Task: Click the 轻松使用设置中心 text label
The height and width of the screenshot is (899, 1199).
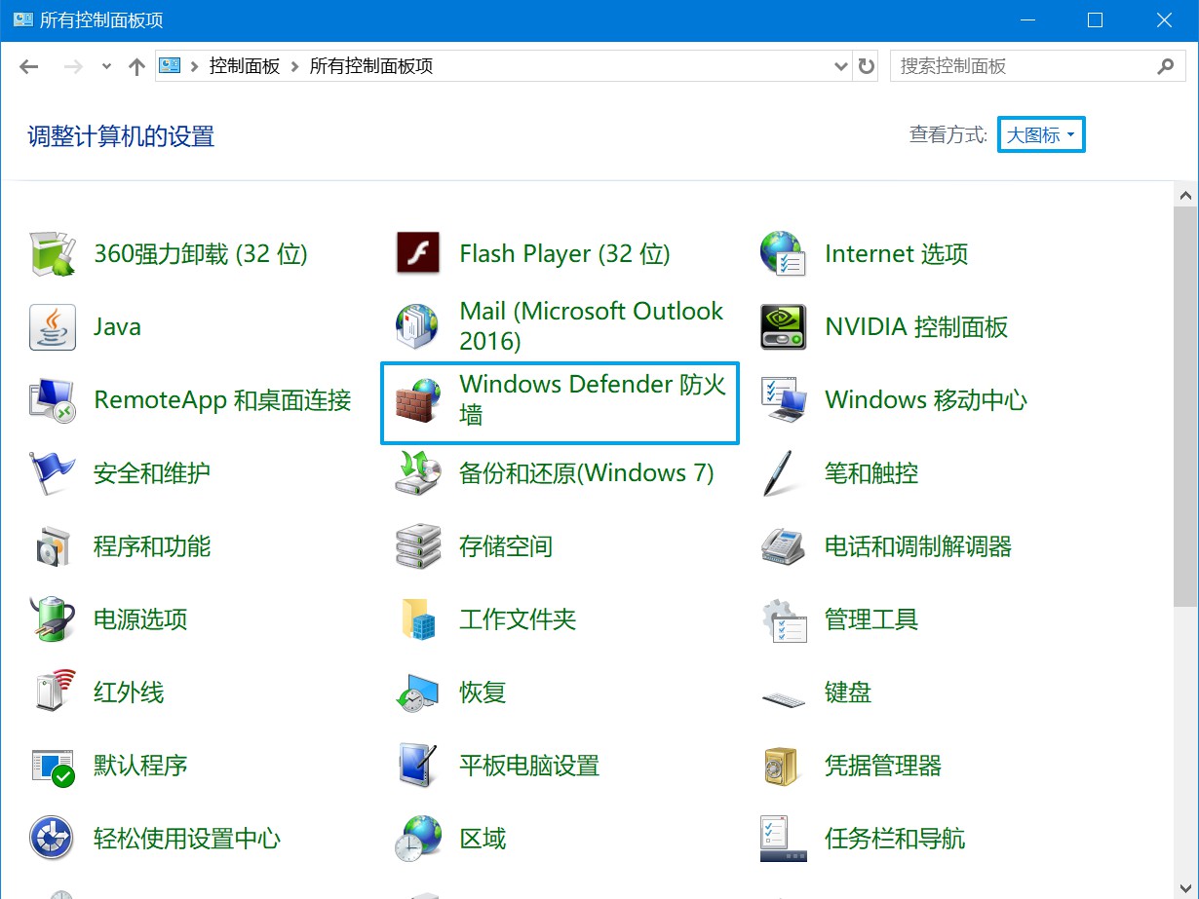Action: click(187, 839)
